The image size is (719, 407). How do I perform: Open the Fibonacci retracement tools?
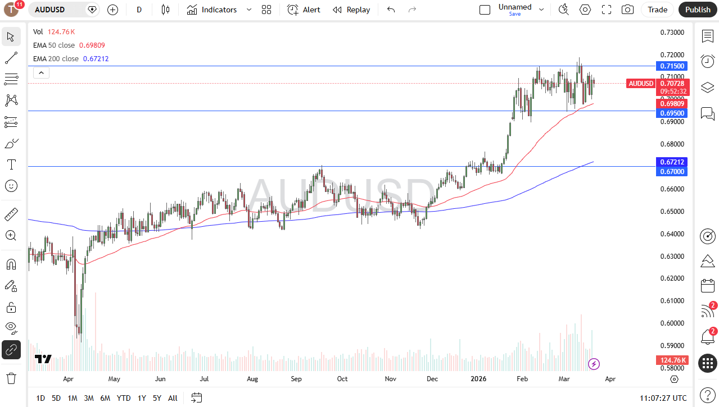11,79
